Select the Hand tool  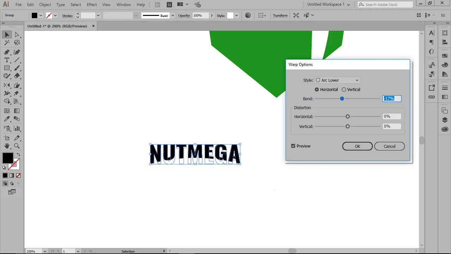7,146
